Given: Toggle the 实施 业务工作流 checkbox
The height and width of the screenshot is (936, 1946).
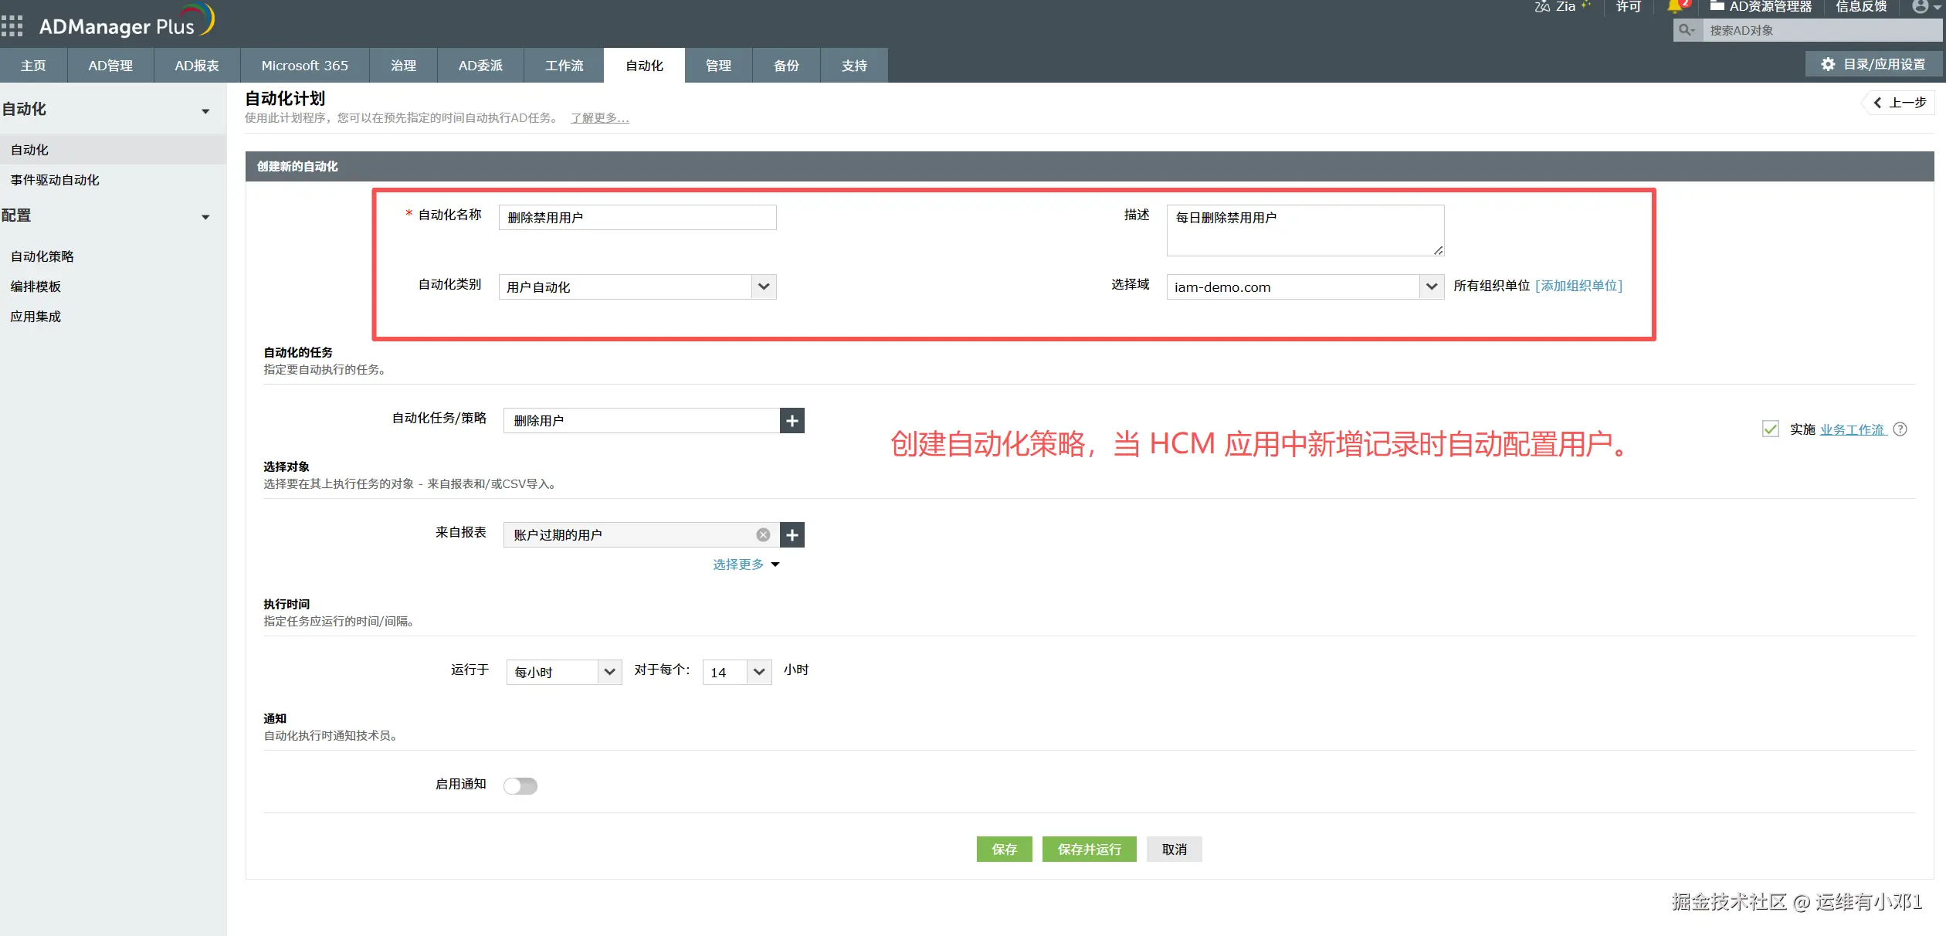Looking at the screenshot, I should click(1770, 429).
